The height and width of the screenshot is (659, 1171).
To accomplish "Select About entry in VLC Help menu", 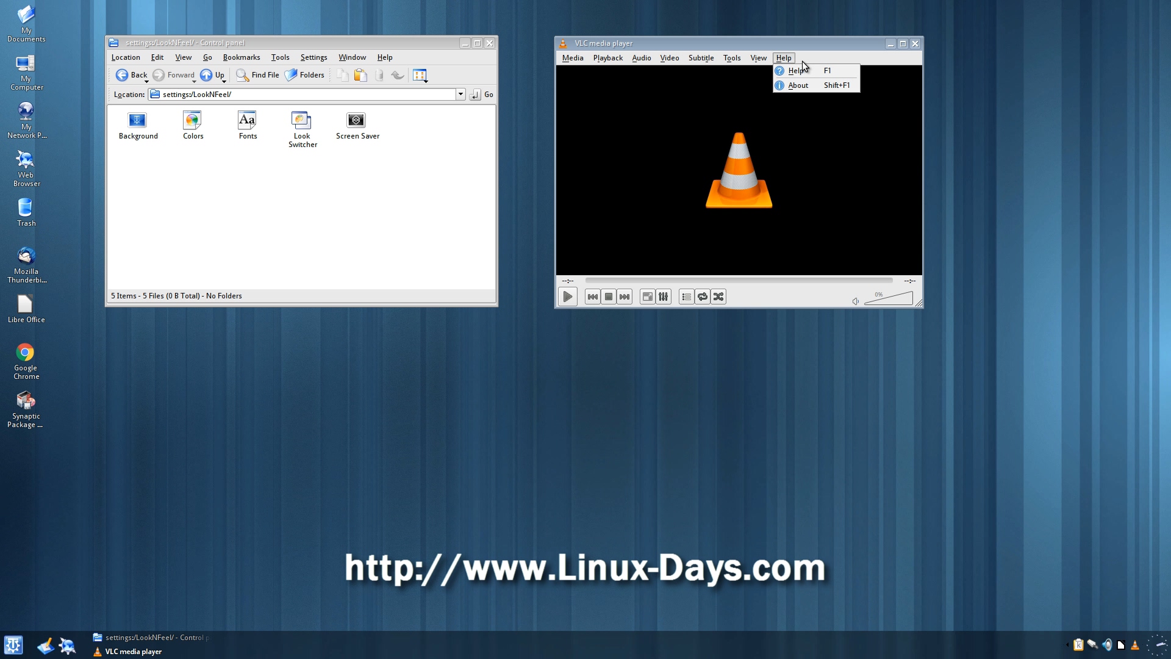I will tap(816, 85).
